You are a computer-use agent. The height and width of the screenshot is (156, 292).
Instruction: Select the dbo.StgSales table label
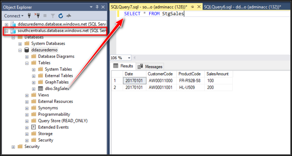pyautogui.click(x=57, y=89)
